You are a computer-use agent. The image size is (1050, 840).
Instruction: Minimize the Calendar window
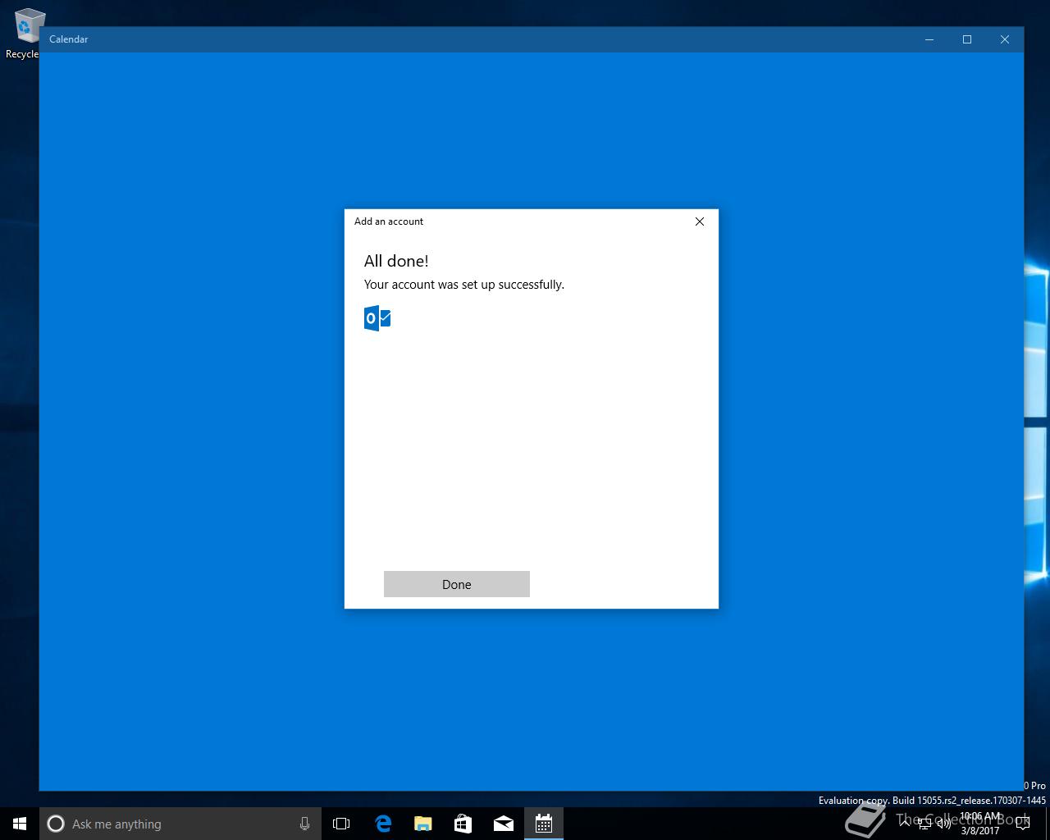click(929, 39)
